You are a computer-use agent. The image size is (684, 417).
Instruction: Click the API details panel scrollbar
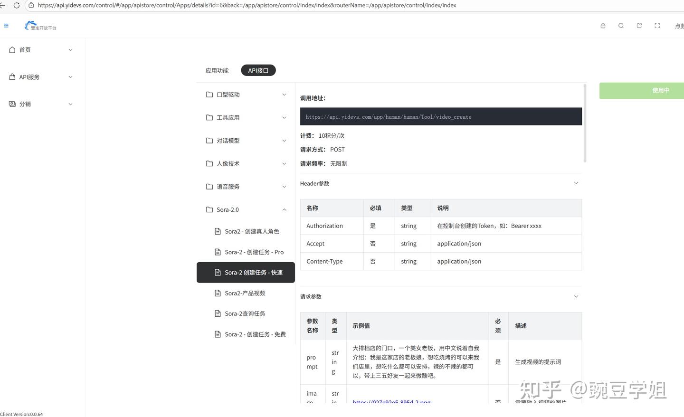[x=585, y=123]
